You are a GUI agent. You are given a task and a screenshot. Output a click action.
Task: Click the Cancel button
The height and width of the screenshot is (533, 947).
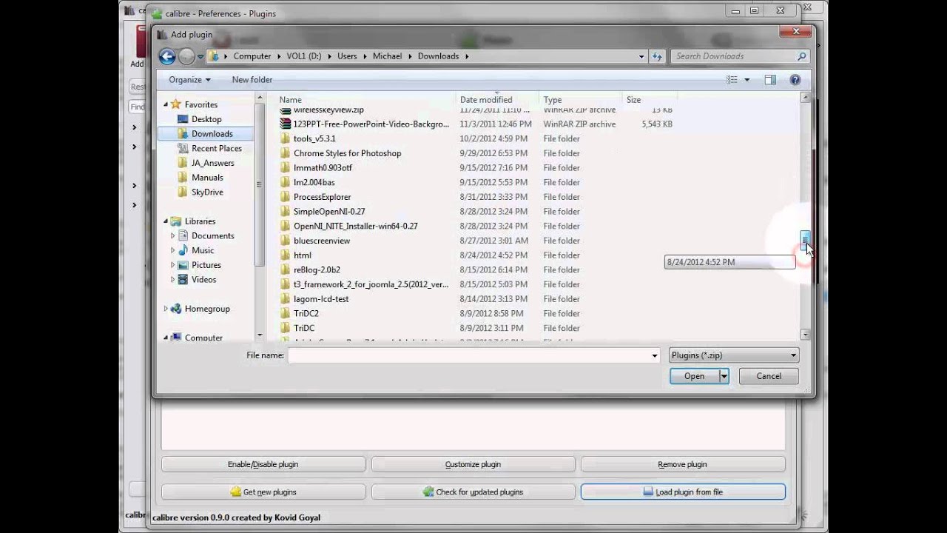click(x=769, y=376)
